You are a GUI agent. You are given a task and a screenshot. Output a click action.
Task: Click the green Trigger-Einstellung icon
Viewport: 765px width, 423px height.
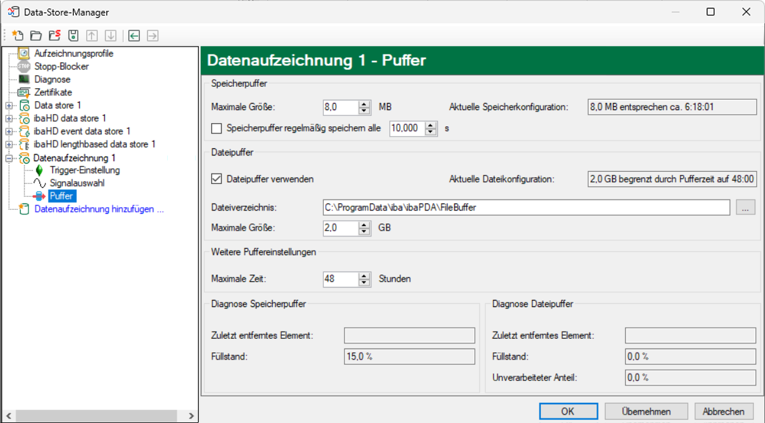[39, 170]
